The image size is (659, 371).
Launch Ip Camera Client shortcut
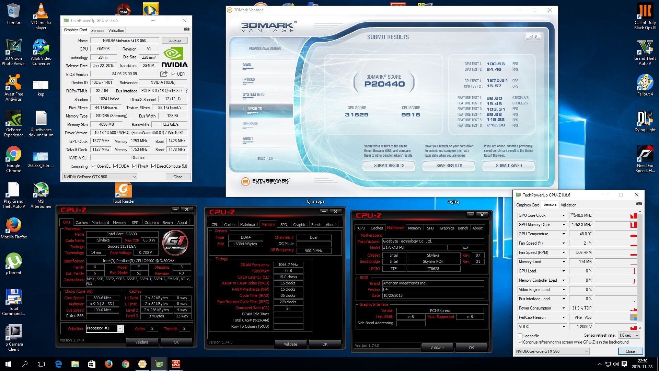click(x=14, y=338)
